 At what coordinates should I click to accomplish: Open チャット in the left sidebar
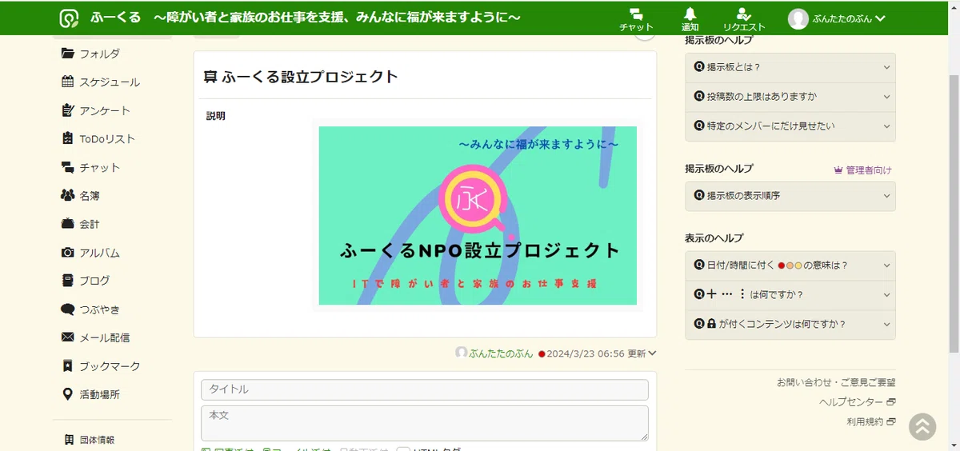90,167
